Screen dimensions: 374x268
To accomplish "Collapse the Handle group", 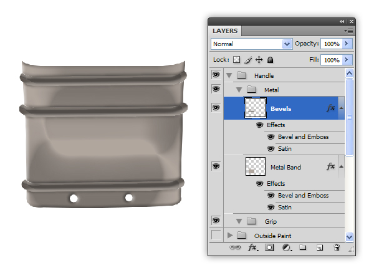I will coord(229,75).
